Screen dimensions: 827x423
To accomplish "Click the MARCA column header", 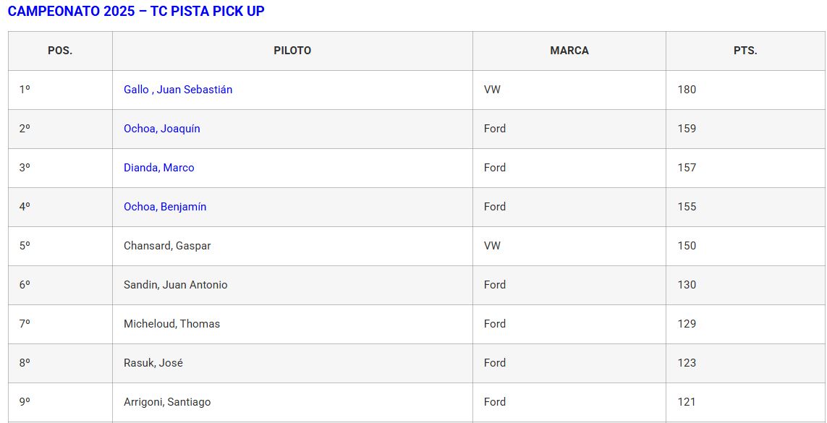I will coord(569,51).
